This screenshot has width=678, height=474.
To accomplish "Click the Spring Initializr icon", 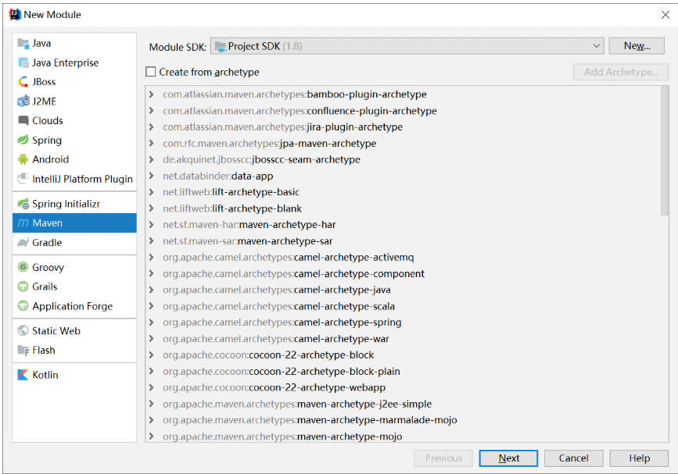I will 23,204.
